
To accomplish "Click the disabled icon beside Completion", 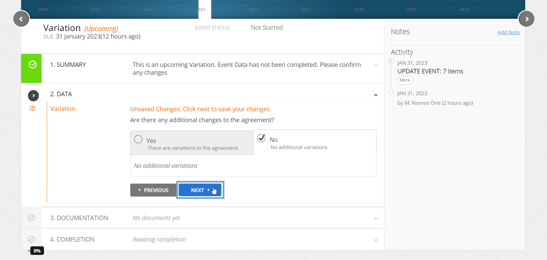I will pos(31,239).
